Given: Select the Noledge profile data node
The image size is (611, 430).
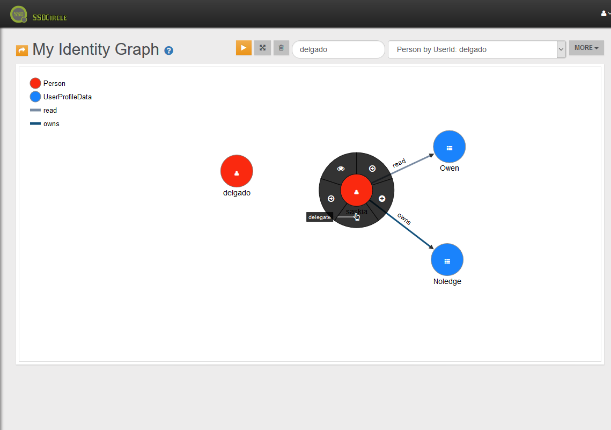Looking at the screenshot, I should pyautogui.click(x=447, y=260).
